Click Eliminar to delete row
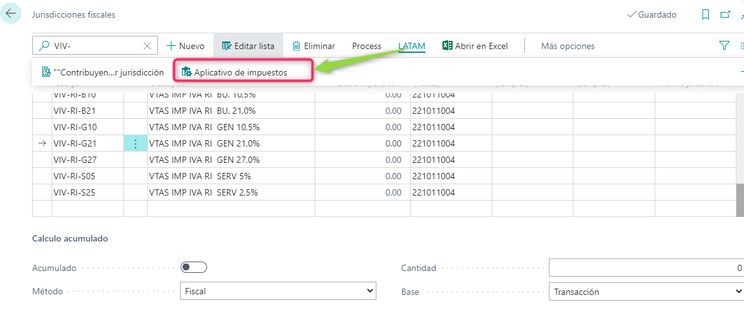 (x=313, y=46)
